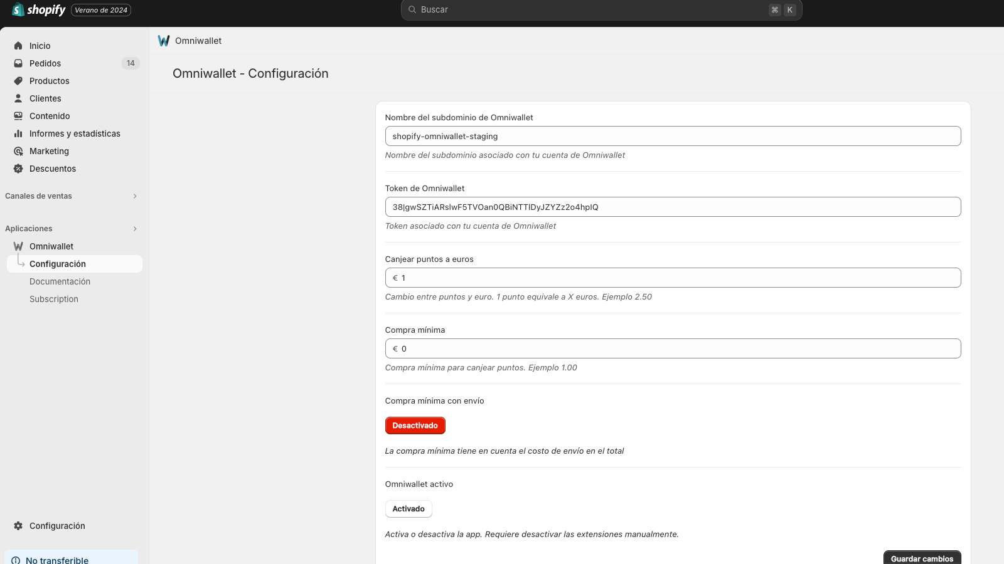Viewport: 1004px width, 564px height.
Task: Click inside the Token de Omniwallet field
Action: [x=672, y=206]
